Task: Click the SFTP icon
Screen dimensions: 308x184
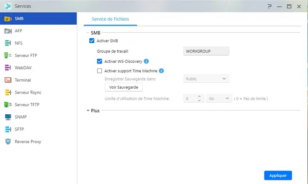Action: [8, 129]
